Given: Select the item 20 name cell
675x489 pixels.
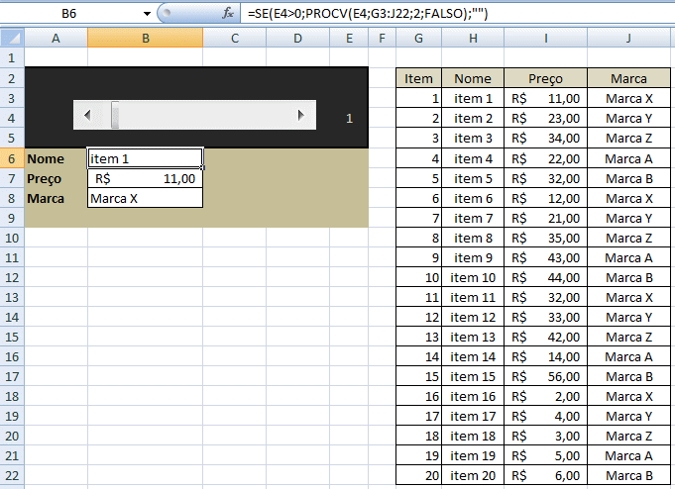Looking at the screenshot, I should tap(473, 475).
